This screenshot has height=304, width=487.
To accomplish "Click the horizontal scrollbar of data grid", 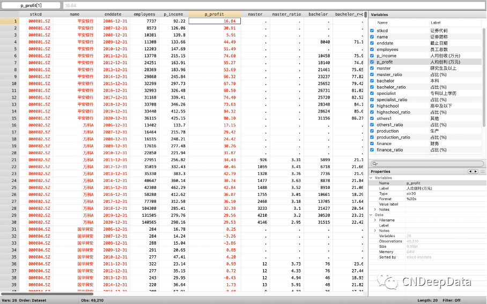I will point(47,294).
